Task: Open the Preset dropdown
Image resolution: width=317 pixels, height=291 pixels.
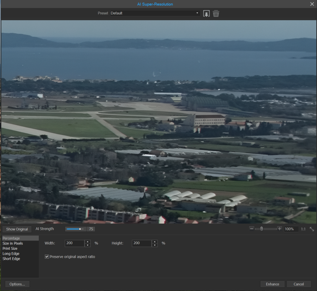Action: (x=155, y=13)
